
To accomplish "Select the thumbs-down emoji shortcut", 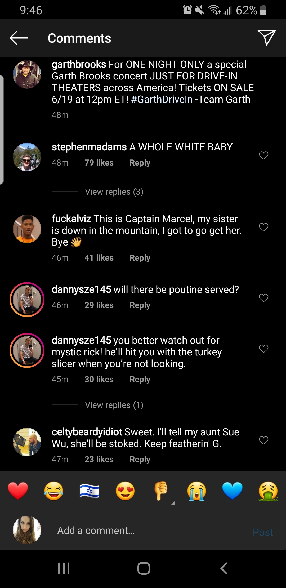I will coord(161,491).
